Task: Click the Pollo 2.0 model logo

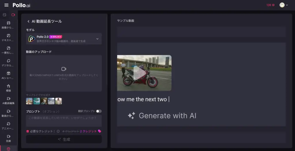Action: pyautogui.click(x=32, y=39)
